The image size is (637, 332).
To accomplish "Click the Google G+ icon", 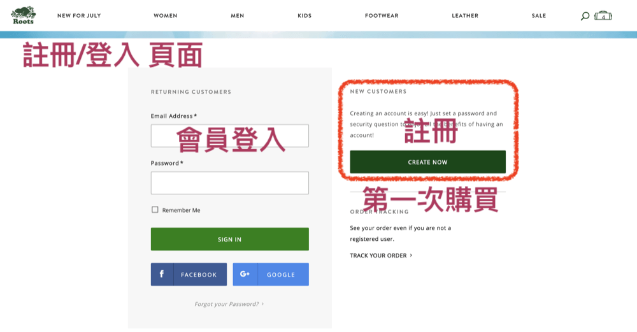I will [245, 274].
